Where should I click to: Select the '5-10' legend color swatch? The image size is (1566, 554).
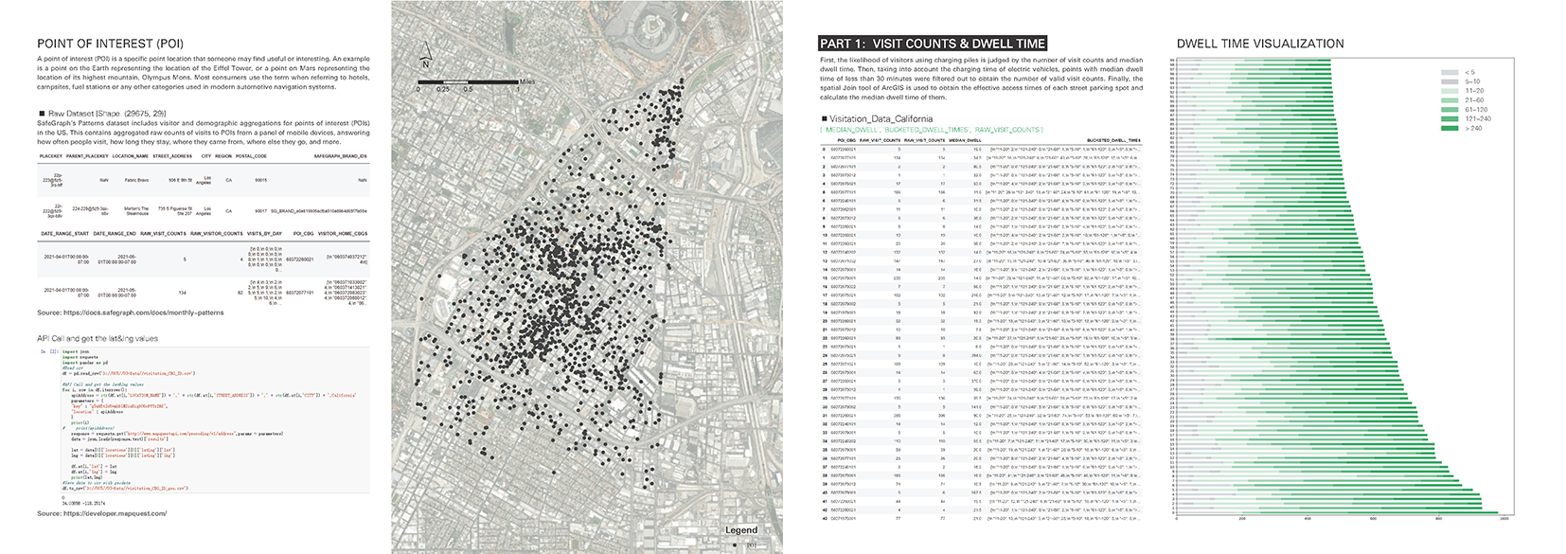[x=1449, y=81]
